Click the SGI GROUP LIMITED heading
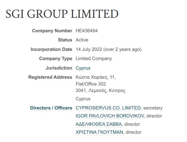 tap(62, 14)
